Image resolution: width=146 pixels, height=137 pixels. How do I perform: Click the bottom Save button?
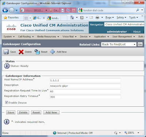click(11, 113)
